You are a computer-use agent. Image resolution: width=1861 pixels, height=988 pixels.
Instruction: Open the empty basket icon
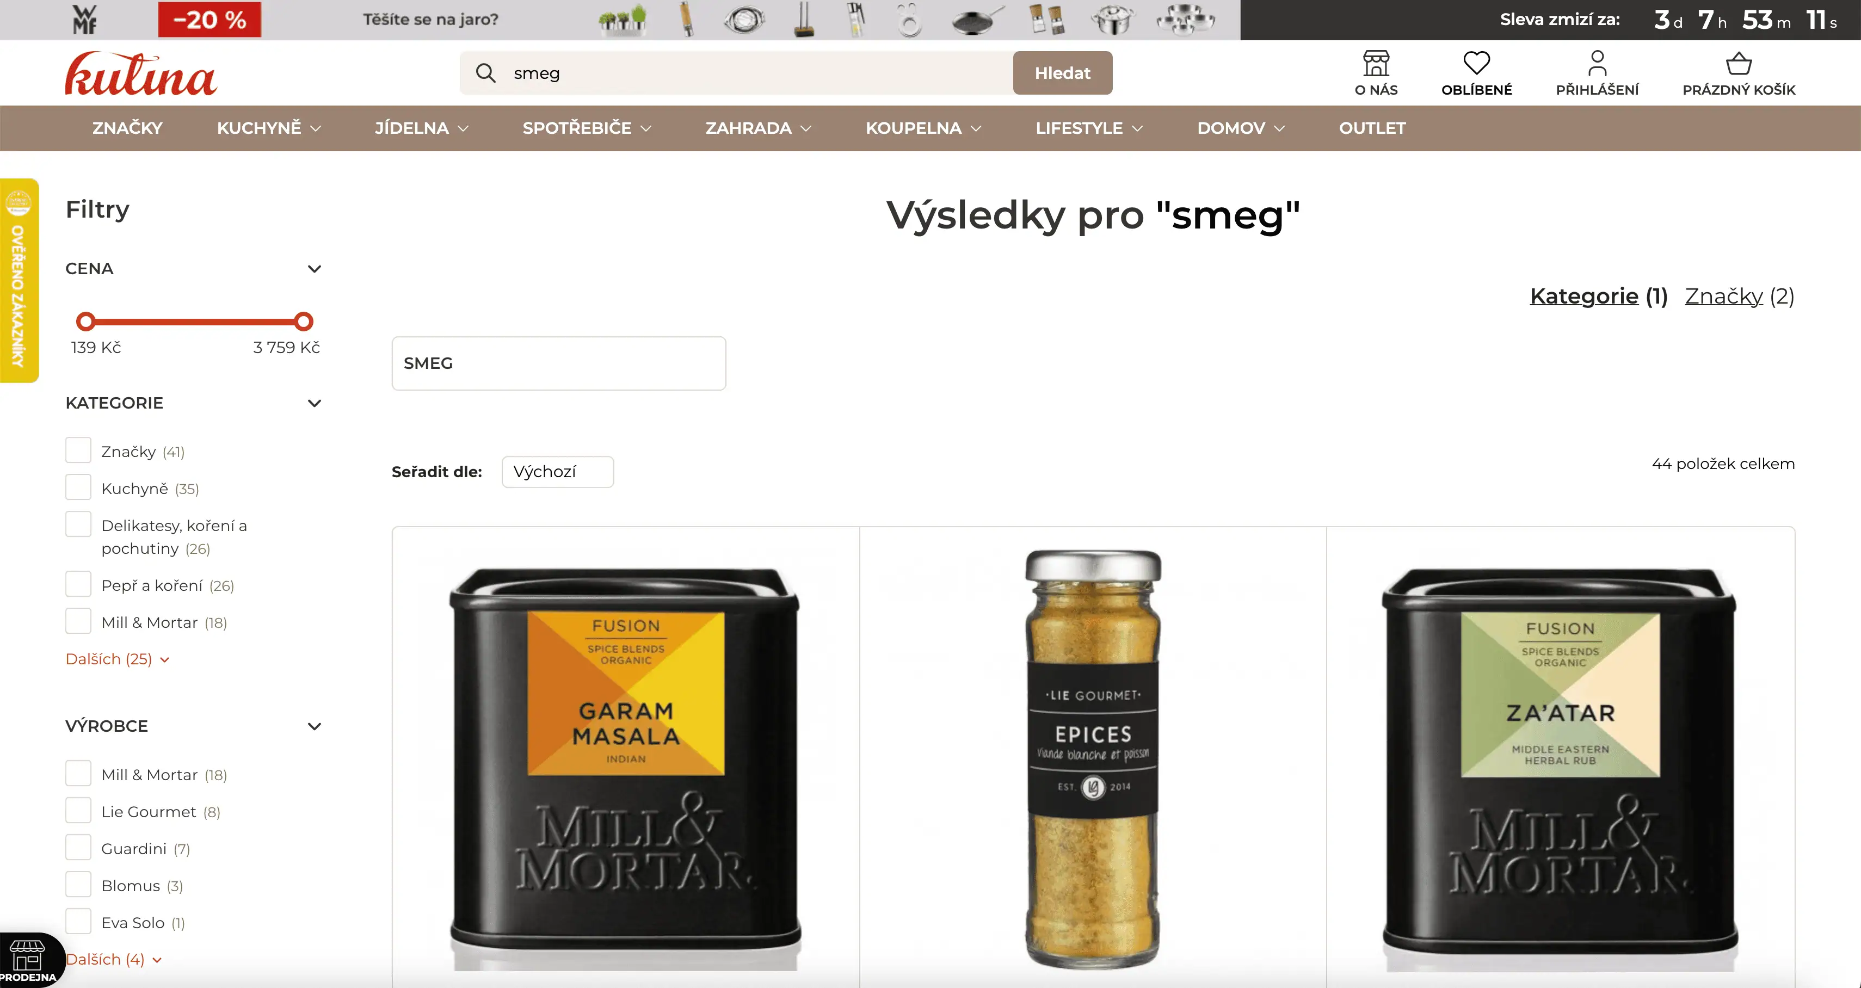[1738, 64]
